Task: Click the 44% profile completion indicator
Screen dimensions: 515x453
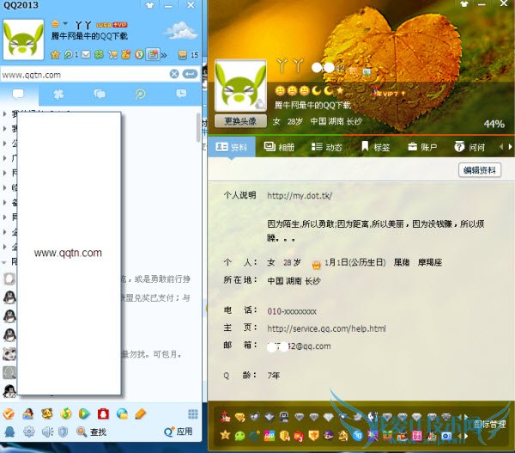Action: click(494, 124)
